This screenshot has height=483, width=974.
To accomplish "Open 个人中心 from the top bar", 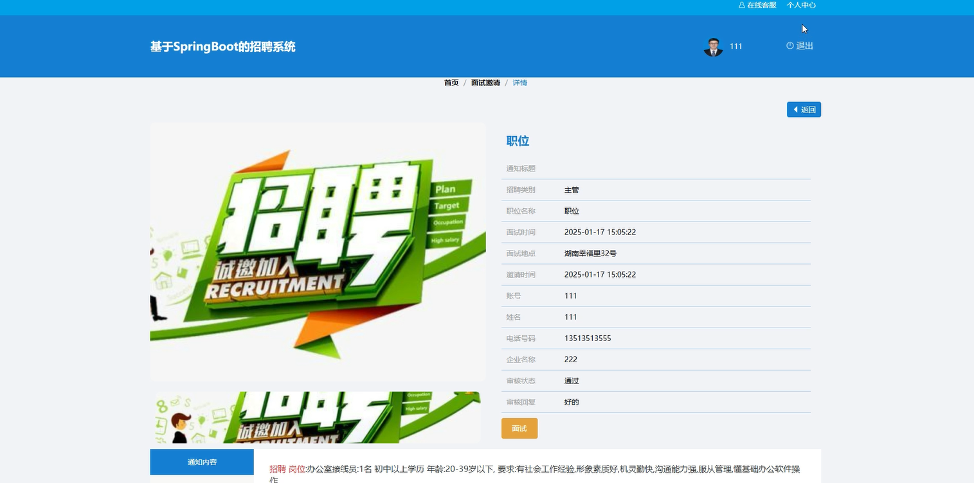I will pyautogui.click(x=801, y=5).
